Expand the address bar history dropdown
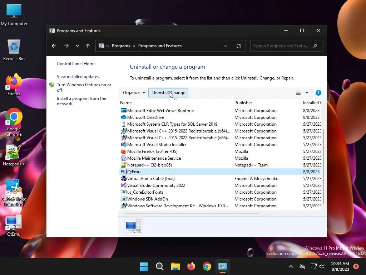 pos(226,46)
